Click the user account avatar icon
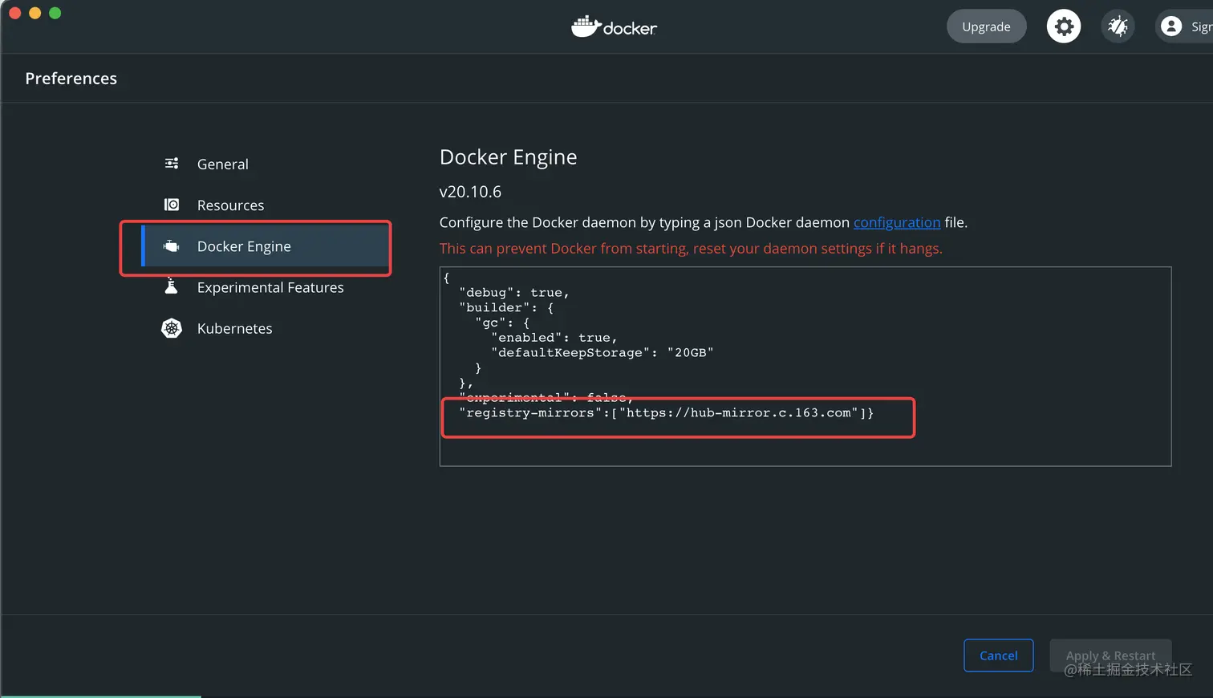 [x=1171, y=26]
